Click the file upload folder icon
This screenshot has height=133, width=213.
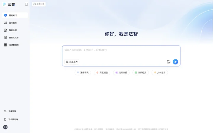coord(169,62)
